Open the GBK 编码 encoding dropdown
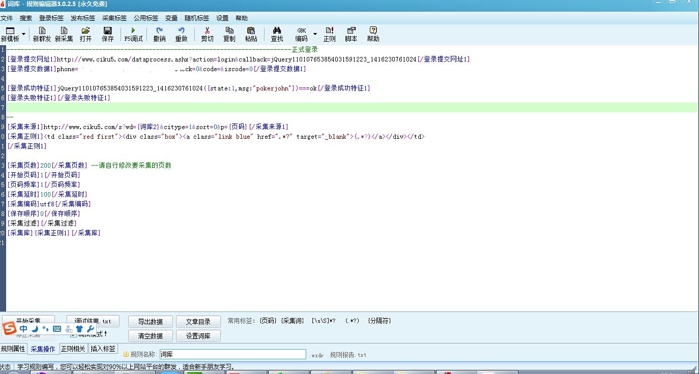This screenshot has height=374, width=699. coord(314,34)
